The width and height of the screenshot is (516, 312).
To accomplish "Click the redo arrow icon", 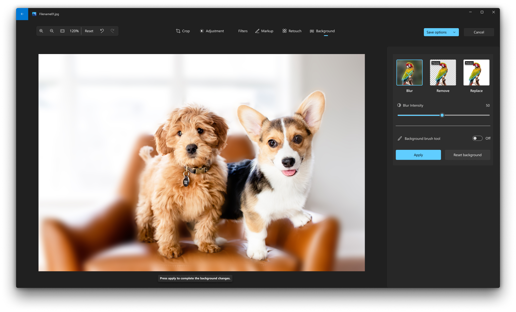I will (113, 31).
